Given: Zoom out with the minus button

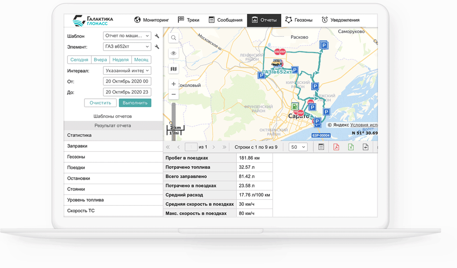Looking at the screenshot, I should pos(173,94).
